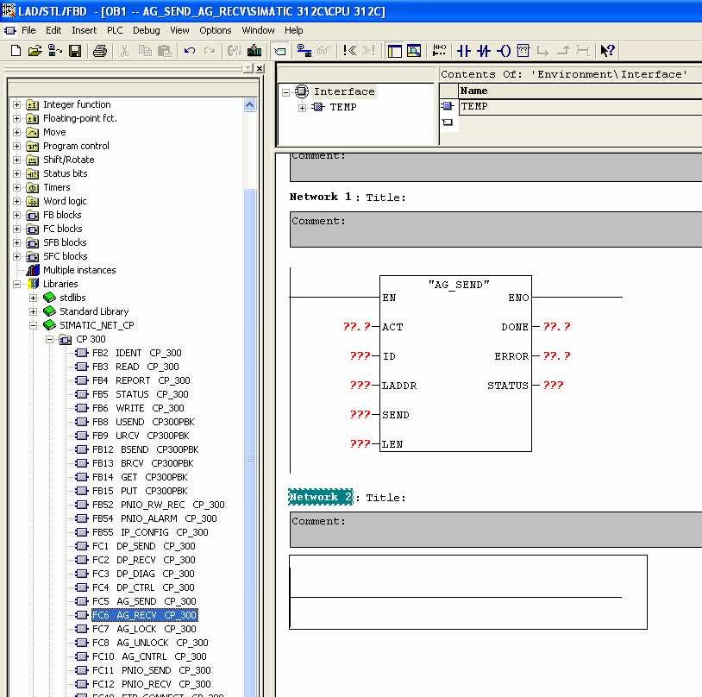Select FC5 AG_SEND CP_300 block
702x697 pixels.
coord(144,601)
